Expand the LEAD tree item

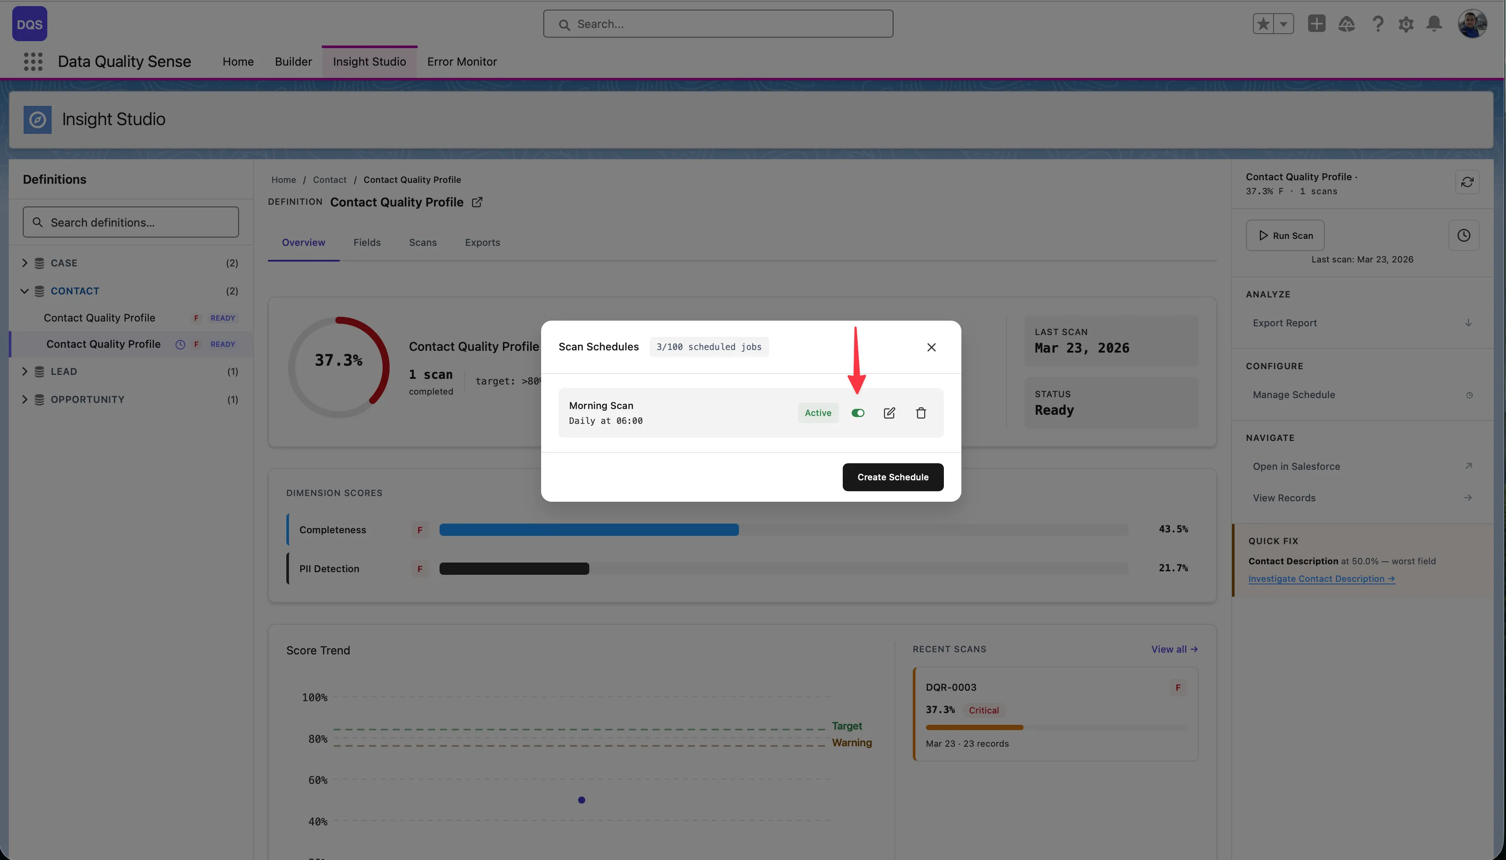(x=25, y=371)
